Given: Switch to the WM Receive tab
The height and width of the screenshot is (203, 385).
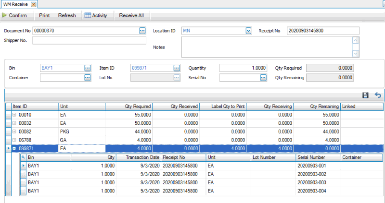Looking at the screenshot, I should pyautogui.click(x=16, y=4).
